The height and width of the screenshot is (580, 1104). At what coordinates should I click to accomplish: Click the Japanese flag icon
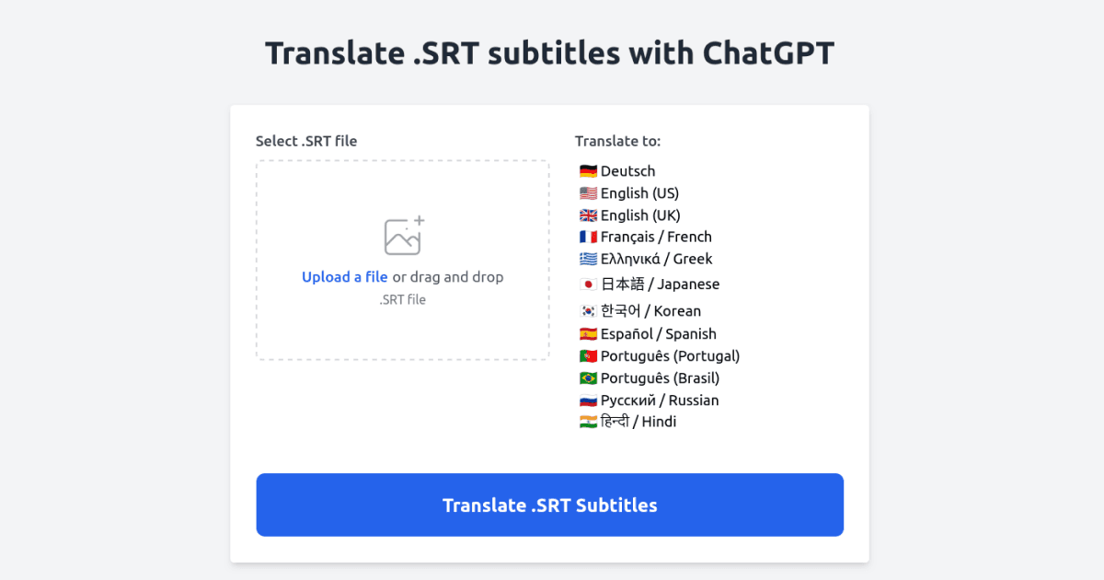(x=589, y=284)
